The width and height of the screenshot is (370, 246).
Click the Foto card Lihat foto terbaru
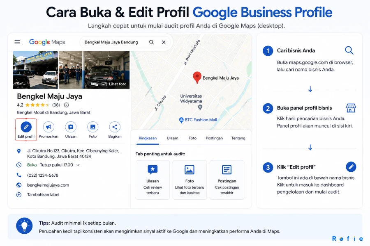tap(190, 180)
